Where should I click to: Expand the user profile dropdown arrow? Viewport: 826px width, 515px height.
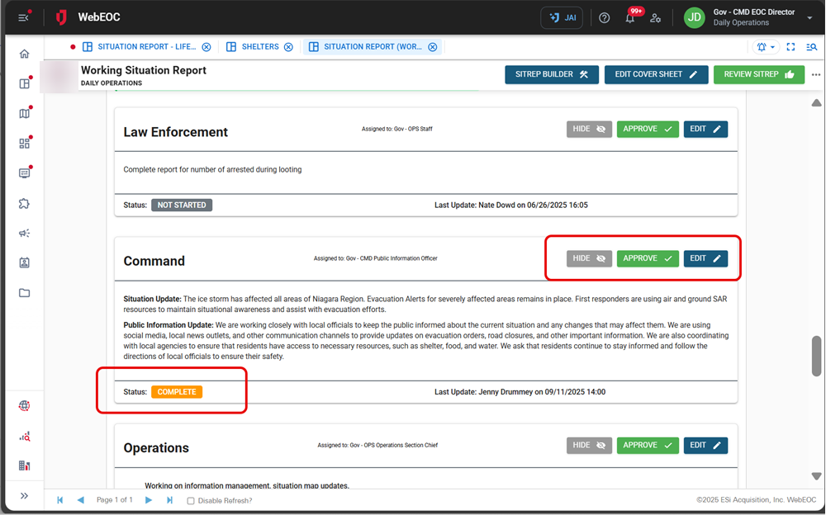809,17
